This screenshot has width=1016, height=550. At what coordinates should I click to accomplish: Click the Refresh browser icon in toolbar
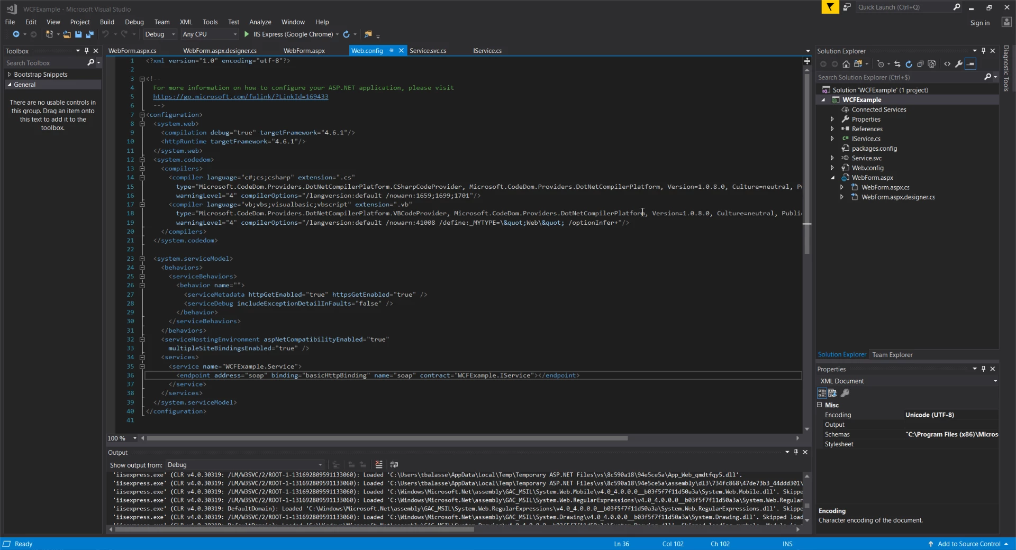346,34
